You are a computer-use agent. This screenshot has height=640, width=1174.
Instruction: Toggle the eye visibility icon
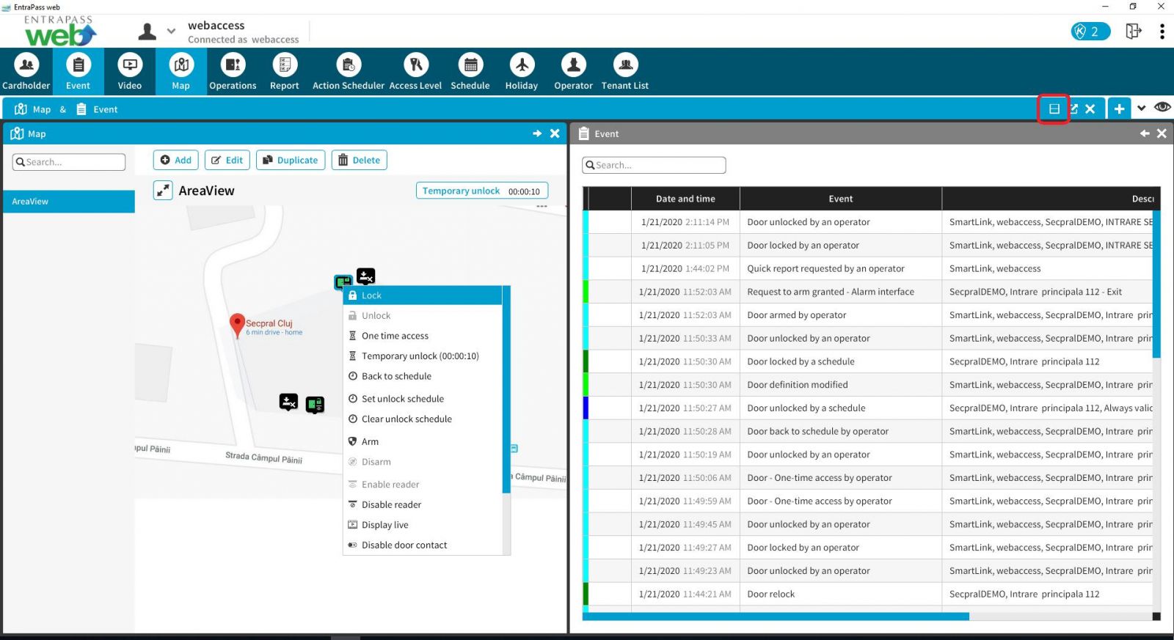point(1162,108)
